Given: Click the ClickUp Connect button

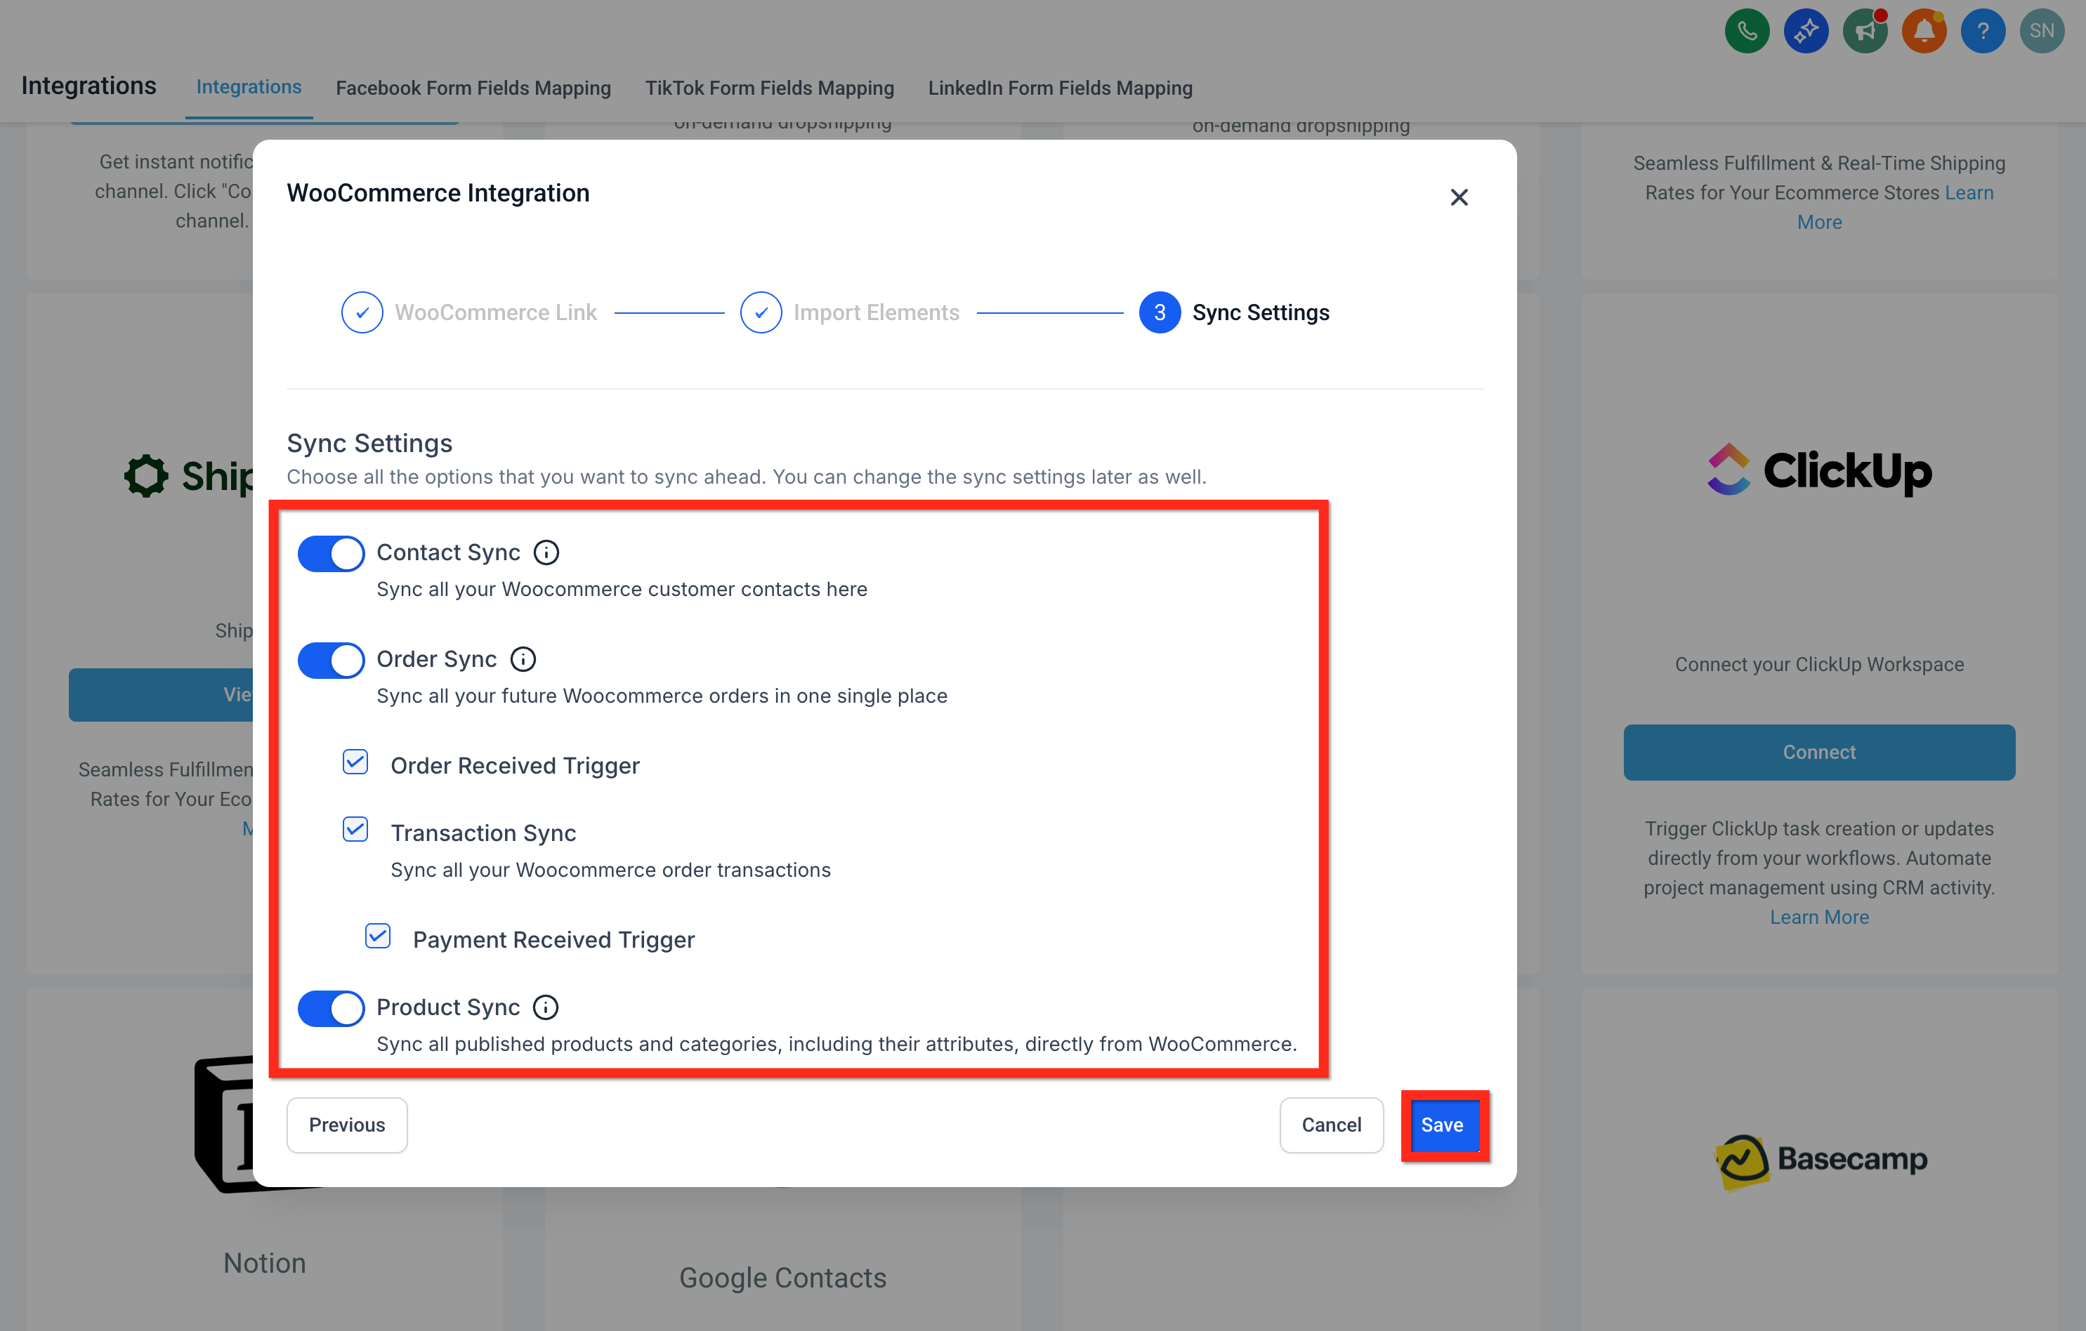Looking at the screenshot, I should pos(1819,753).
